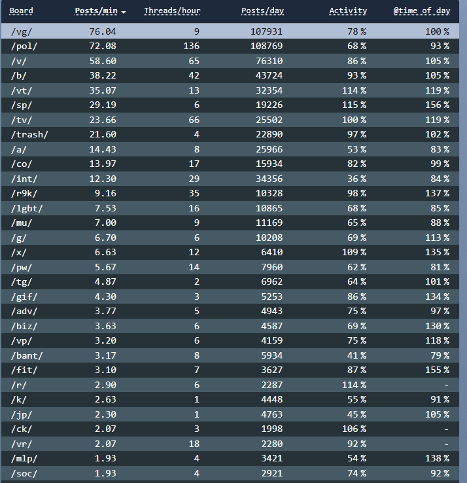Select the /r9k/ board name

point(24,194)
